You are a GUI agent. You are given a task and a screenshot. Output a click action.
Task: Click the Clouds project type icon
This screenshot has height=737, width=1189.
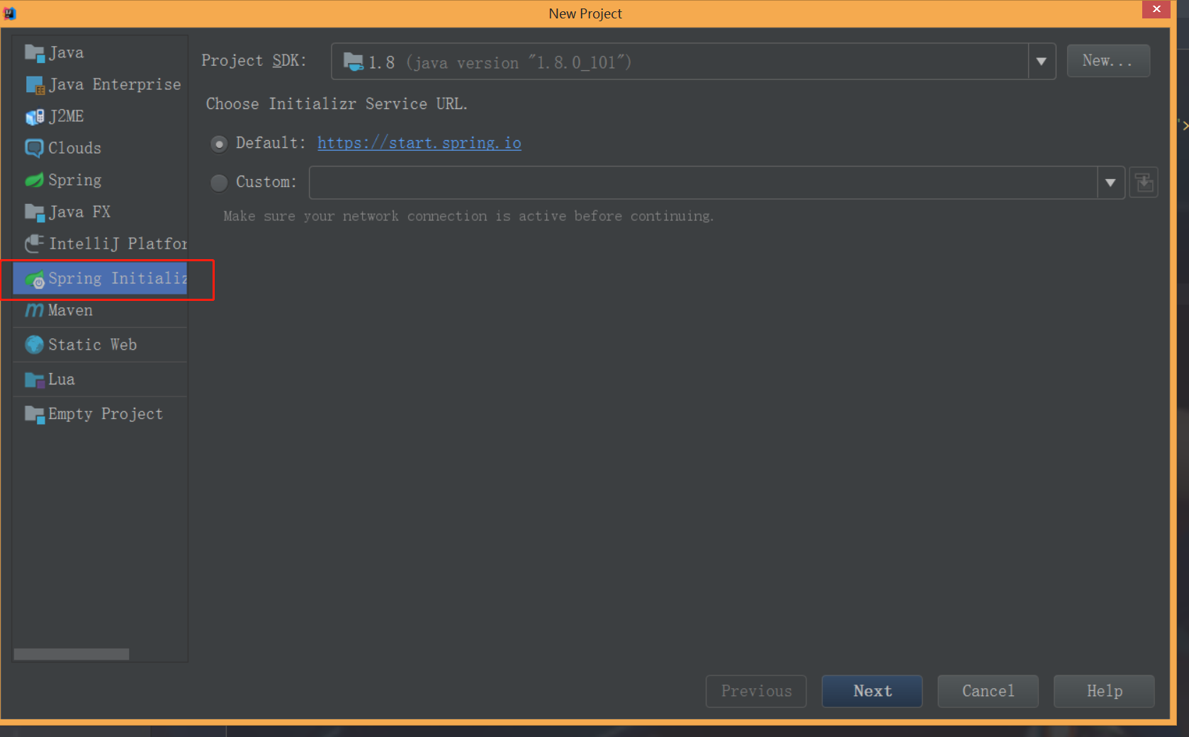34,148
